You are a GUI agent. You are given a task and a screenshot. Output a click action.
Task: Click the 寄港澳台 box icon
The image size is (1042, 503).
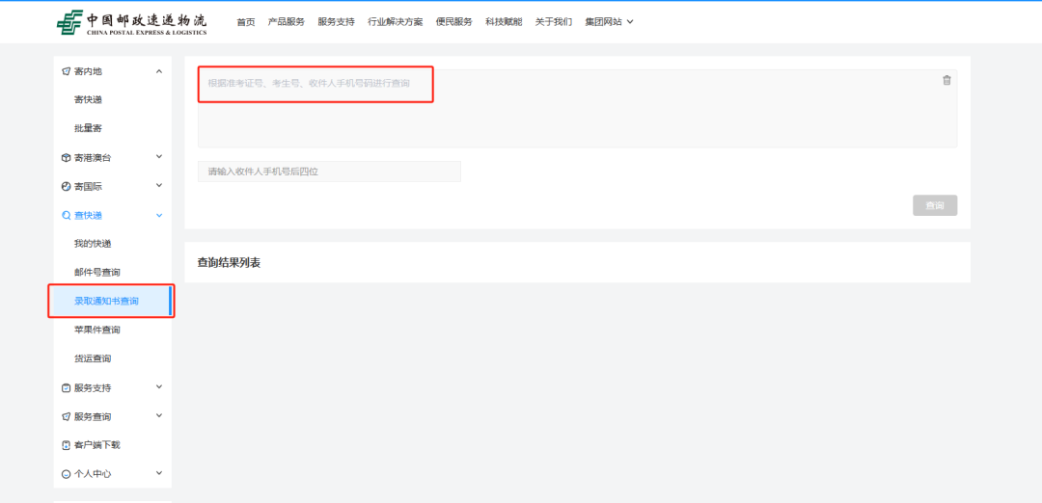tap(66, 158)
